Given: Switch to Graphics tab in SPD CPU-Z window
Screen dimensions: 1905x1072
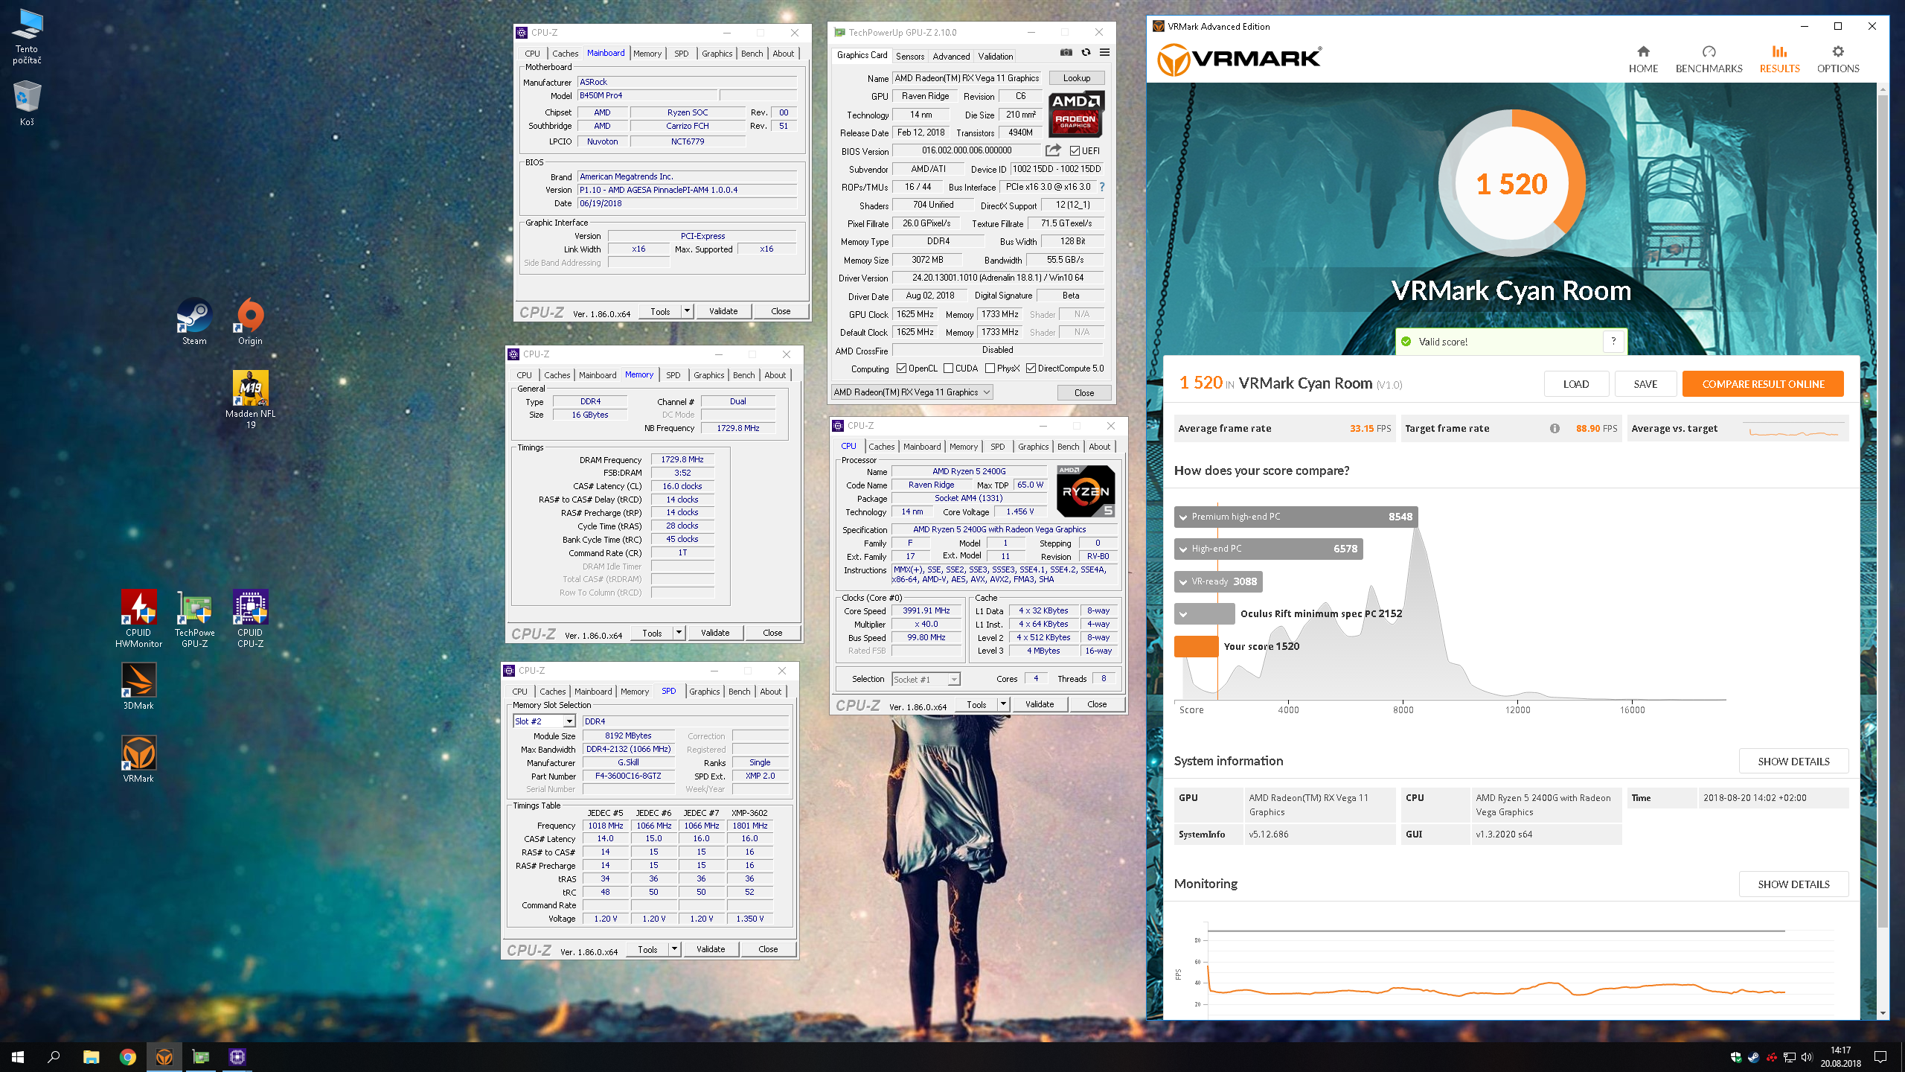Looking at the screenshot, I should coord(704,692).
